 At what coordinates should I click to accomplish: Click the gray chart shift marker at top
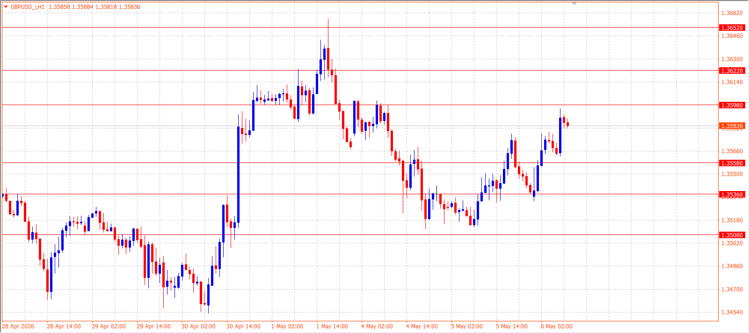pos(574,4)
